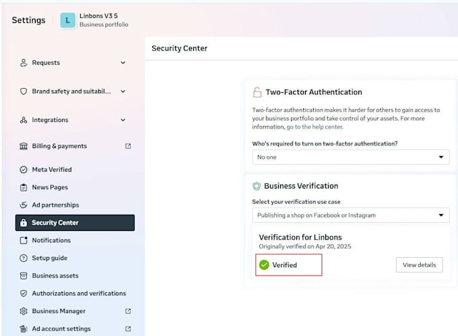Click the View details button

[x=420, y=265]
